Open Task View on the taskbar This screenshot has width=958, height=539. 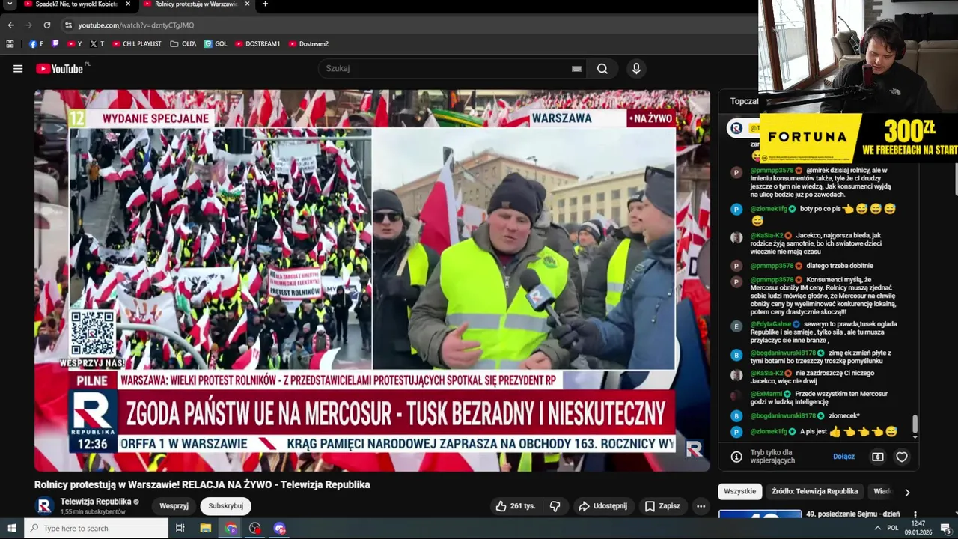click(180, 529)
